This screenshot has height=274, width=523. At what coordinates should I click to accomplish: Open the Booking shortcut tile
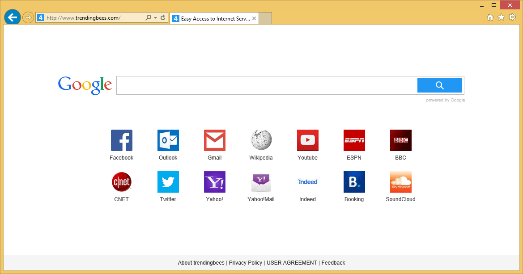pos(354,182)
